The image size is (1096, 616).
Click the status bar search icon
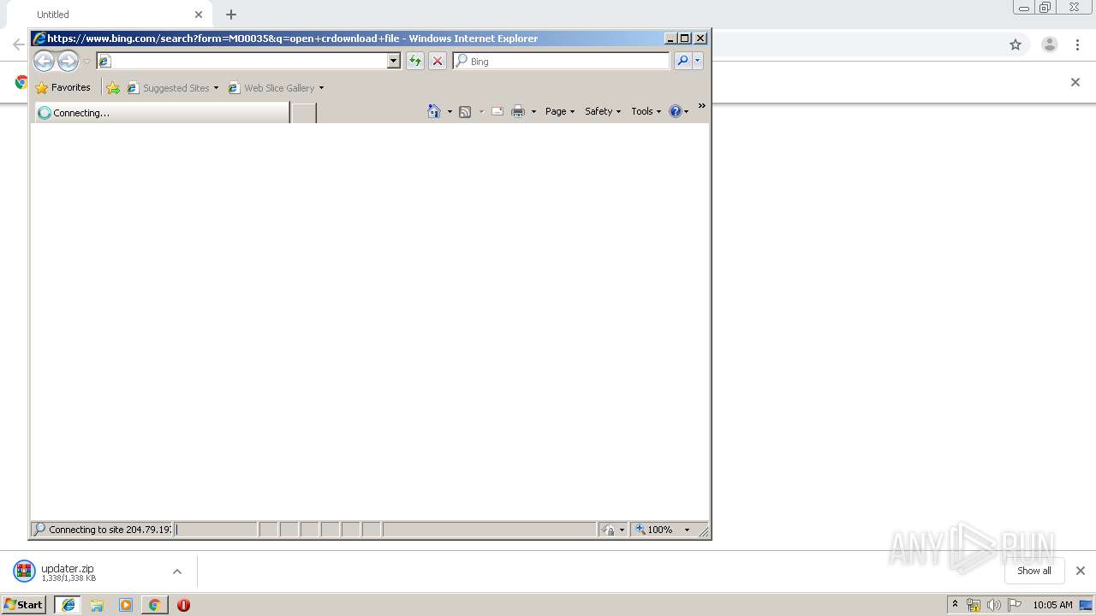pyautogui.click(x=39, y=530)
